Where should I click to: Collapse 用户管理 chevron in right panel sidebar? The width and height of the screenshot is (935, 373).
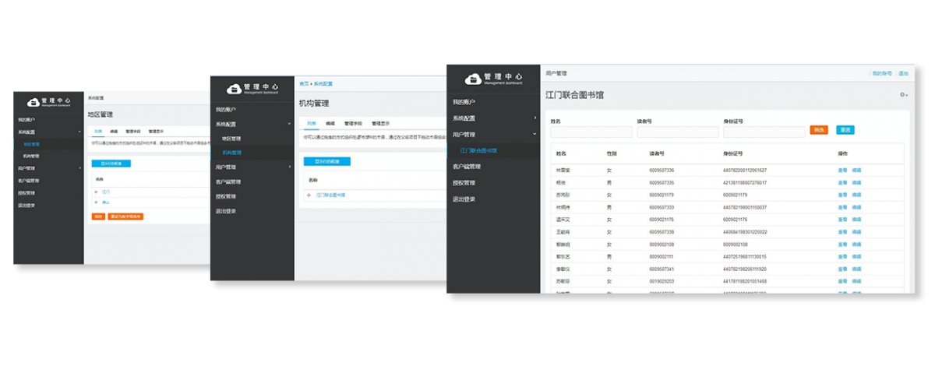tap(535, 134)
